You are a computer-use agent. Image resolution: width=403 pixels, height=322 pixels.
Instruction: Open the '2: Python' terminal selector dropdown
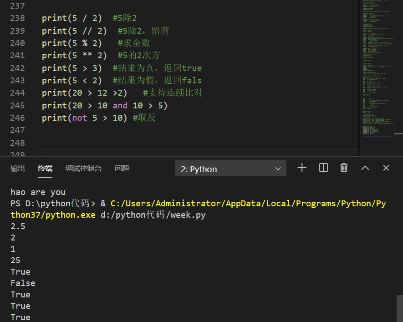231,169
